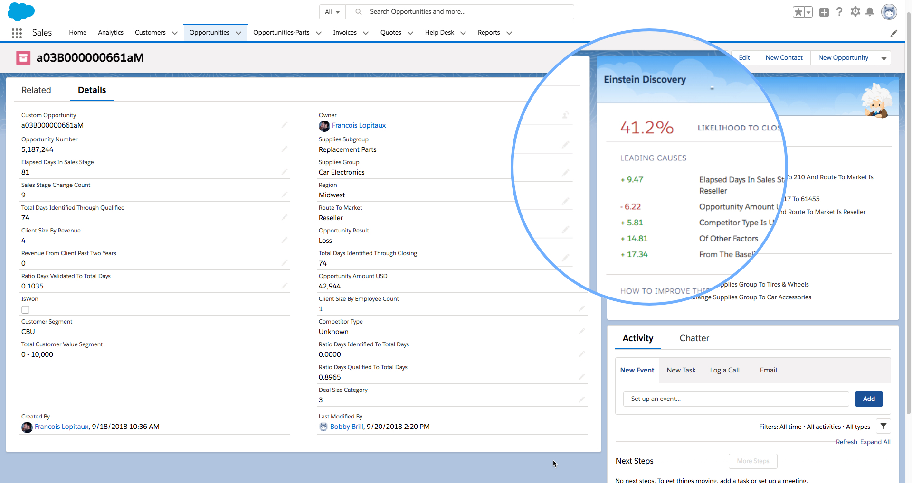Open the user profile avatar
The width and height of the screenshot is (912, 483).
point(889,12)
